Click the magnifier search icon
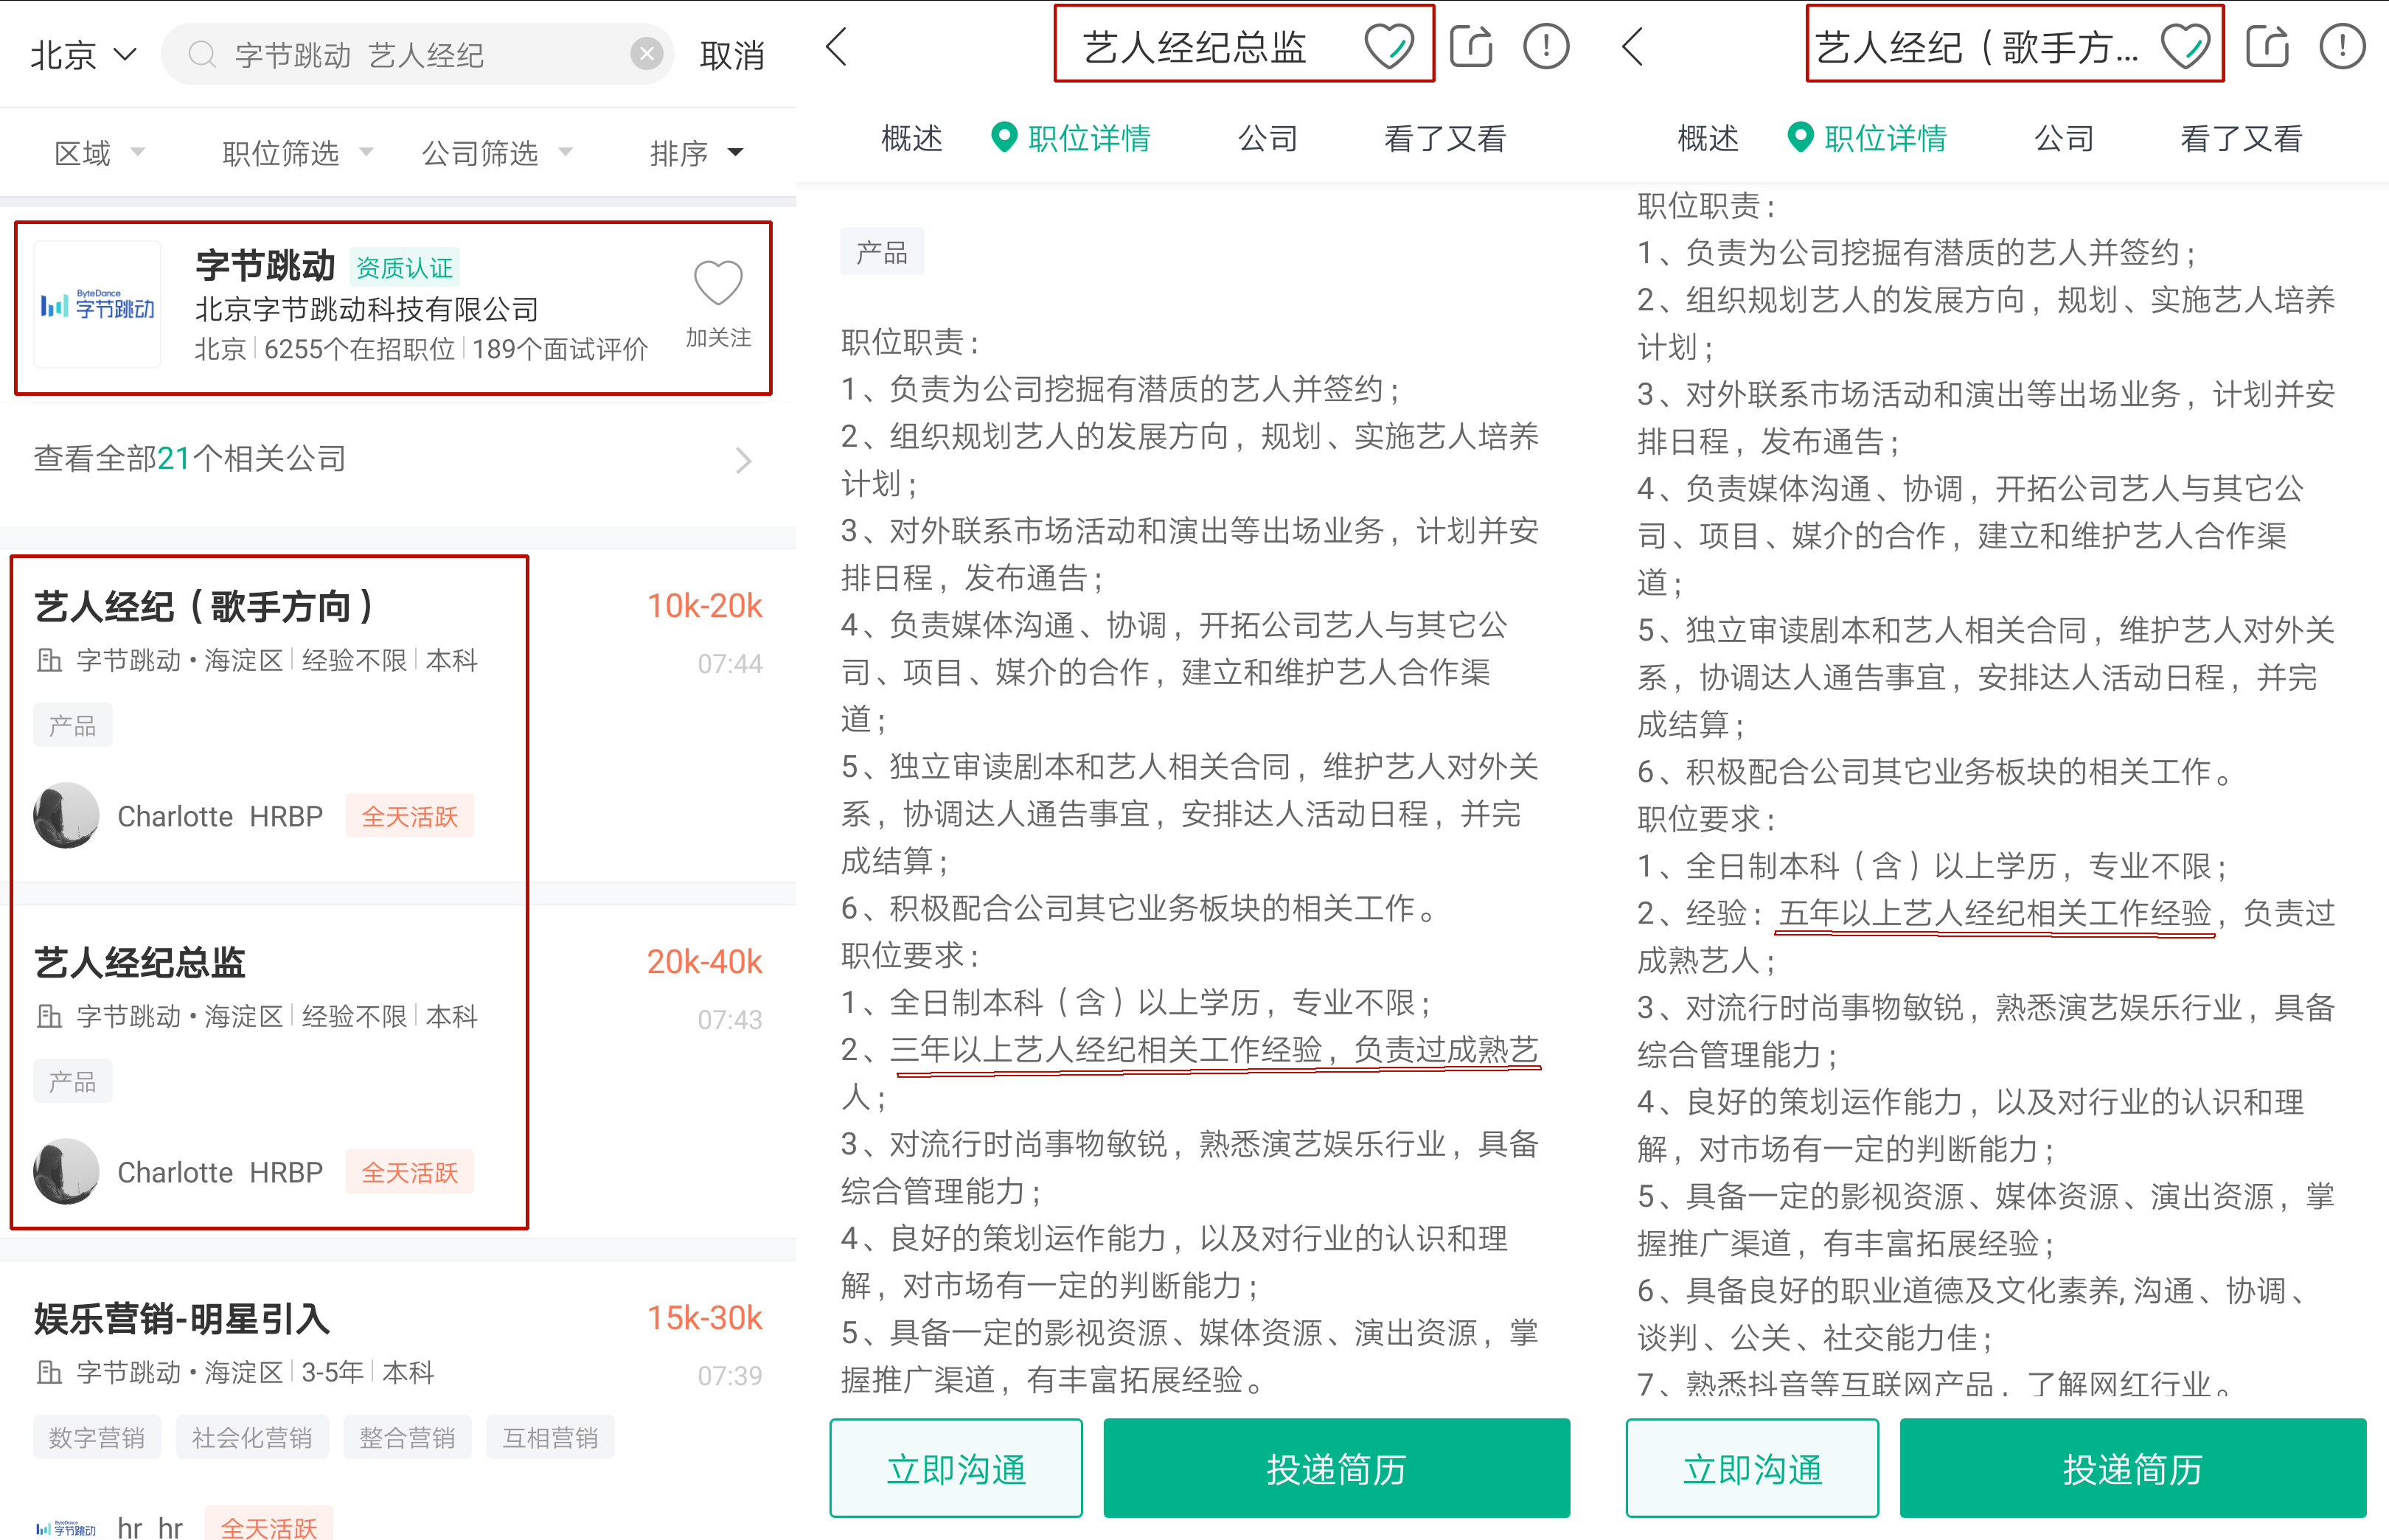This screenshot has width=2389, height=1540. pos(202,54)
